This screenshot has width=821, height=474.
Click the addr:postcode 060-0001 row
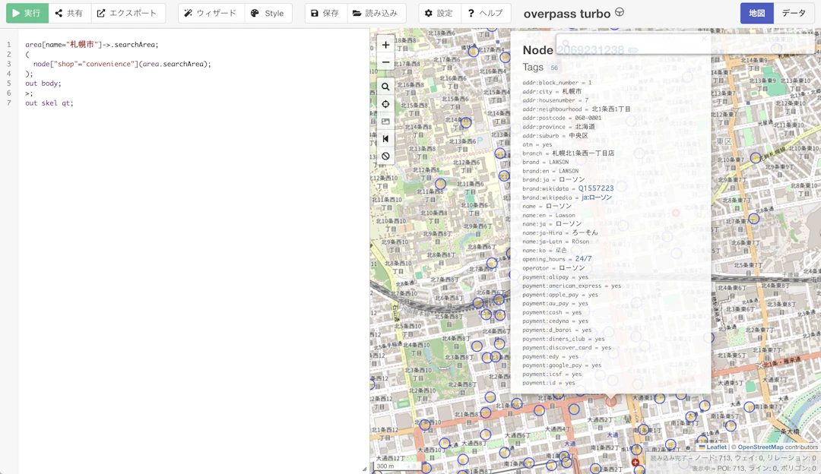(562, 118)
